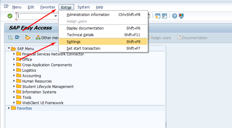The width and height of the screenshot is (232, 128).
Task: Open the Edit menu
Action: 31,7
